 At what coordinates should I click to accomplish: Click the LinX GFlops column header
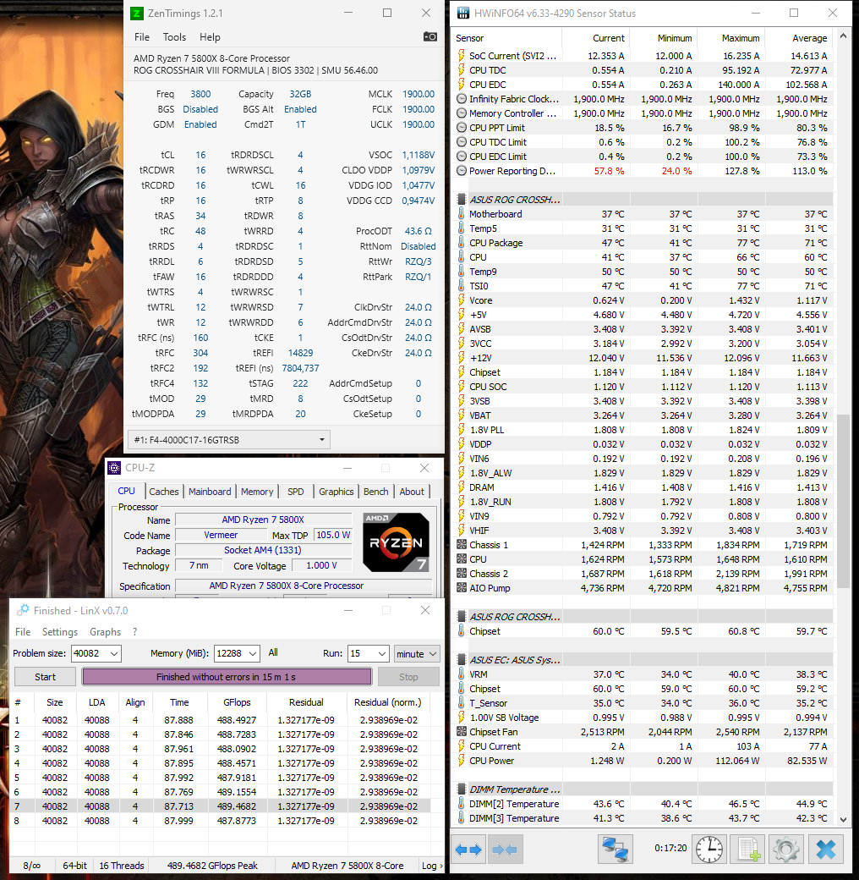(x=237, y=702)
